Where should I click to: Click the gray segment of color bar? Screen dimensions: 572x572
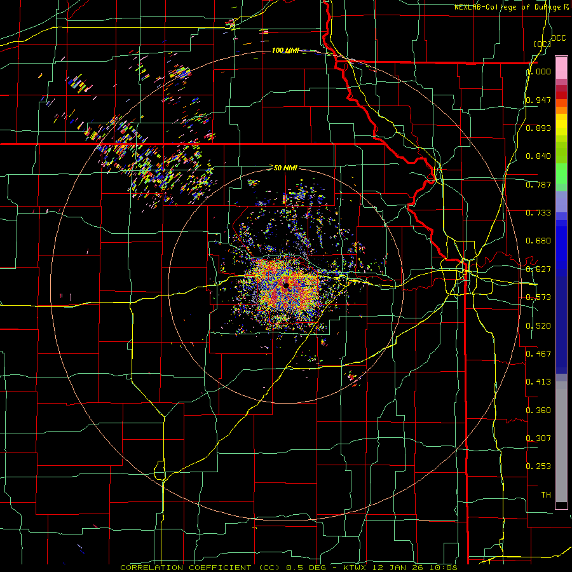561,442
